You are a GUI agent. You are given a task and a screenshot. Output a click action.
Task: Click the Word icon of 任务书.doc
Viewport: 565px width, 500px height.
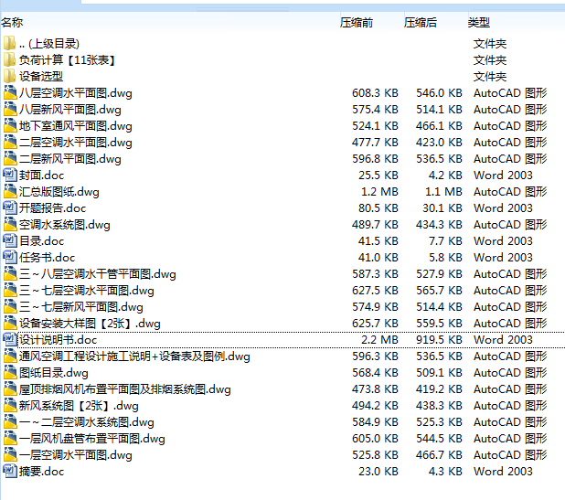[x=10, y=257]
